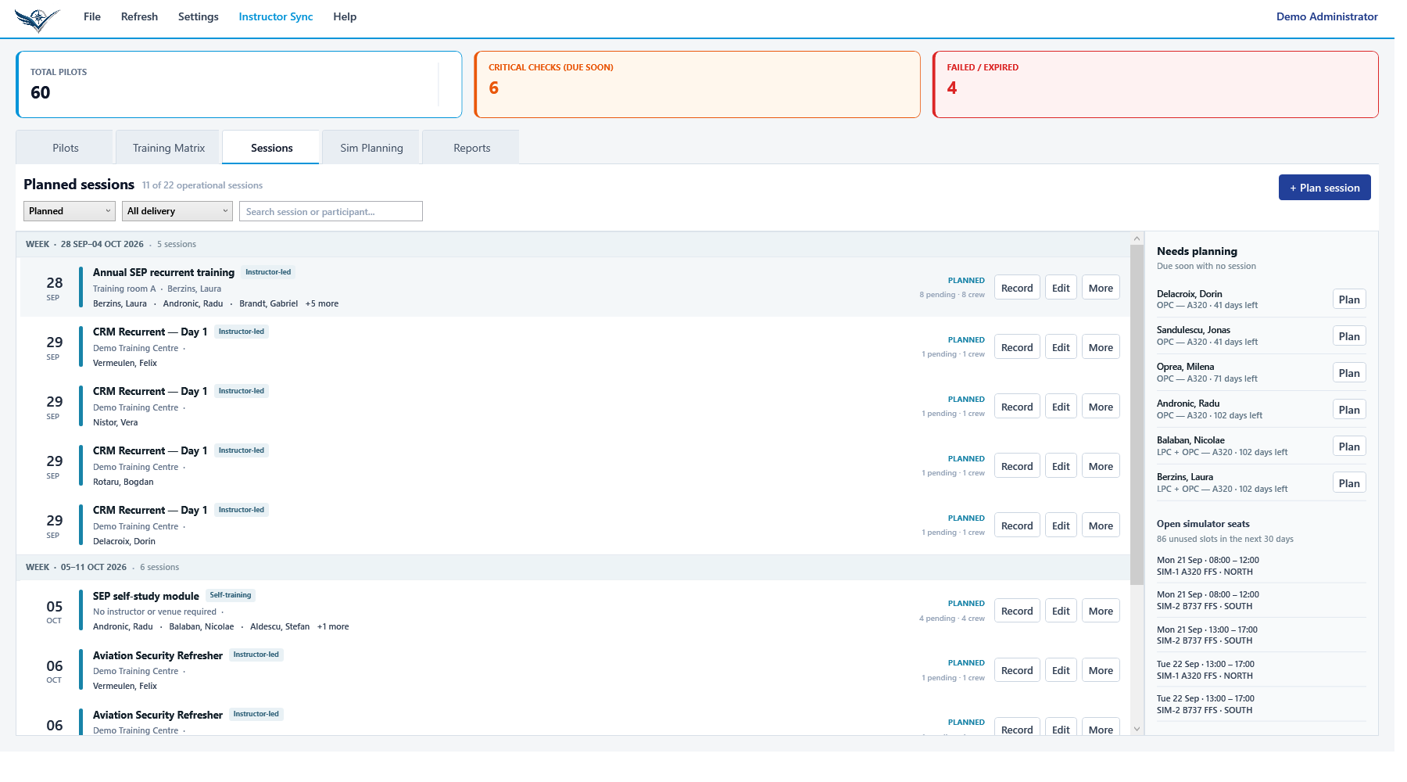Open More for SEP self-study module
The height and width of the screenshot is (782, 1407).
coord(1101,611)
